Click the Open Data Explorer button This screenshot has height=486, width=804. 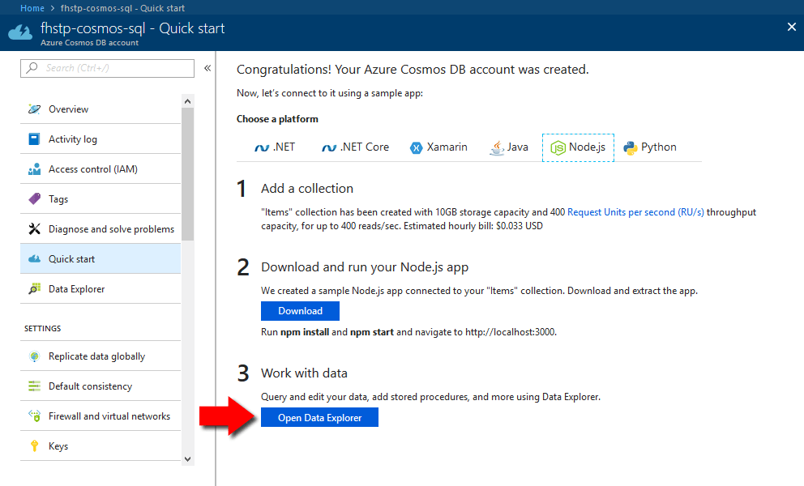click(319, 417)
